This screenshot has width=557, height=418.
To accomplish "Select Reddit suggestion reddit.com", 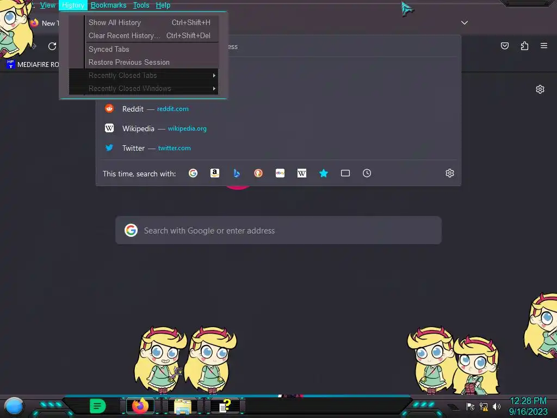I will [x=278, y=109].
